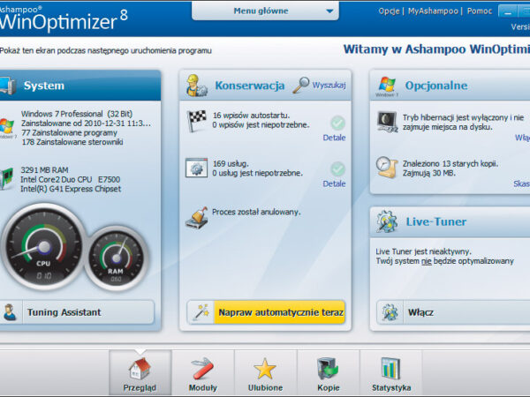The image size is (530, 397).
Task: Click the autostart checkered flag icon
Action: (196, 119)
